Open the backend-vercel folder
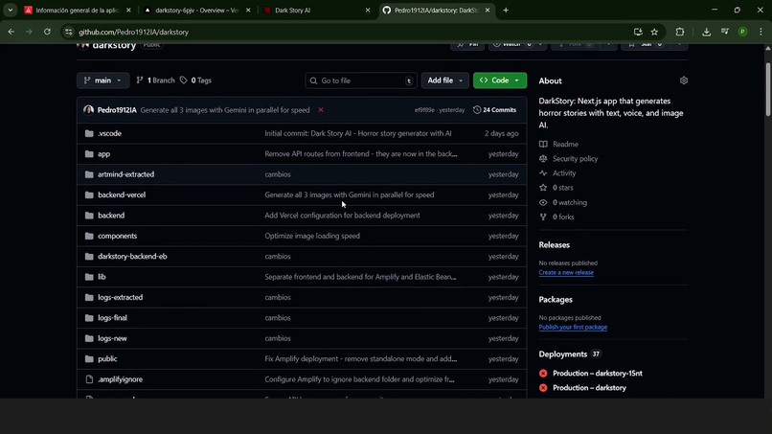This screenshot has width=772, height=434. 122,194
